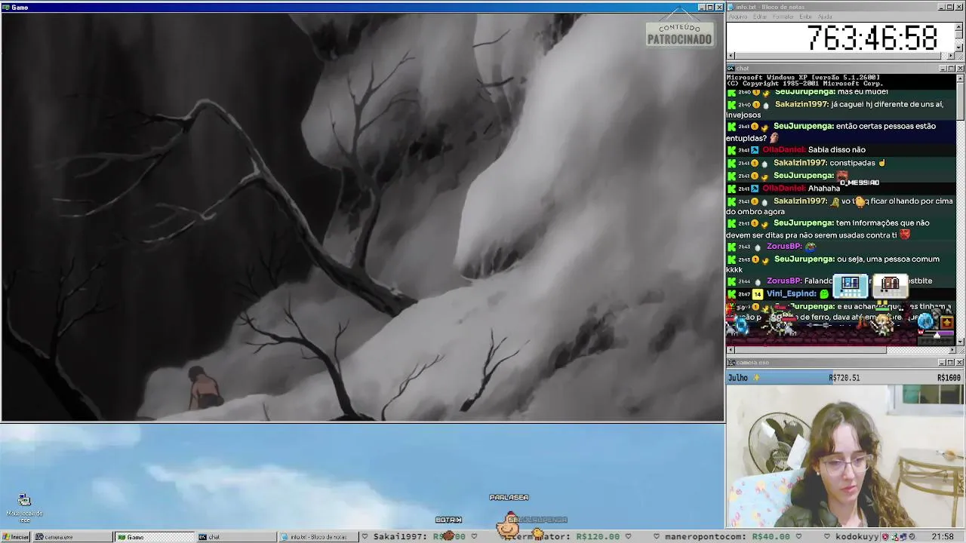The height and width of the screenshot is (543, 966).
Task: Click the username Sakaizin1997 in the constipadas message
Action: click(800, 163)
